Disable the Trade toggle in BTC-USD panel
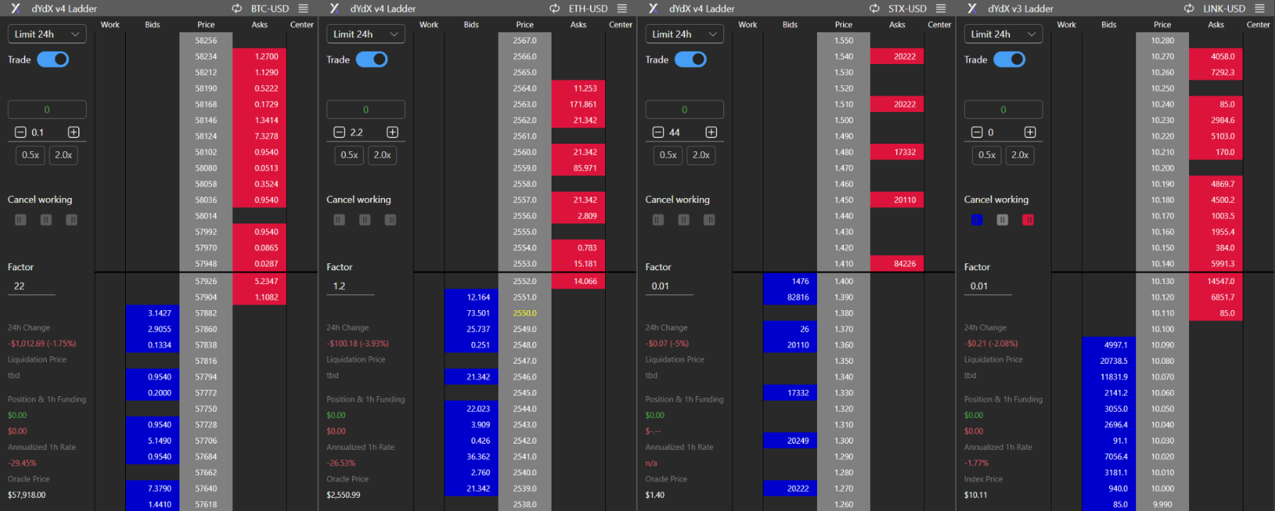Image resolution: width=1275 pixels, height=511 pixels. coord(53,60)
